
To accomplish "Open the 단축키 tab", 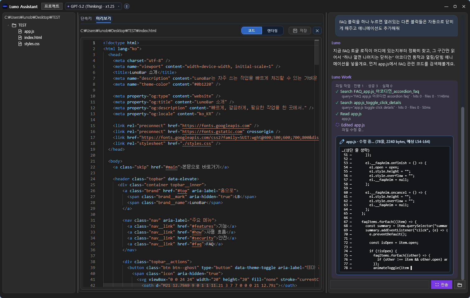I will pos(86,19).
